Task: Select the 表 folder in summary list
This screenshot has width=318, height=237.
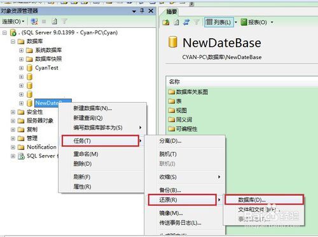Action: (175, 101)
